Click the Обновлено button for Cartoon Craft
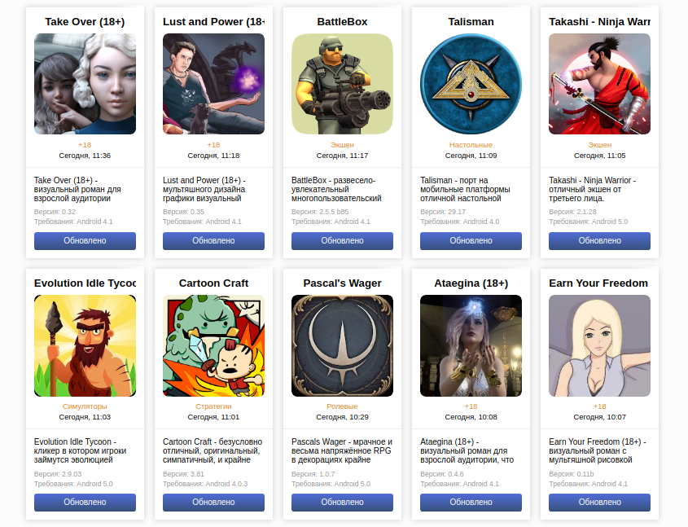The height and width of the screenshot is (527, 688). click(213, 503)
